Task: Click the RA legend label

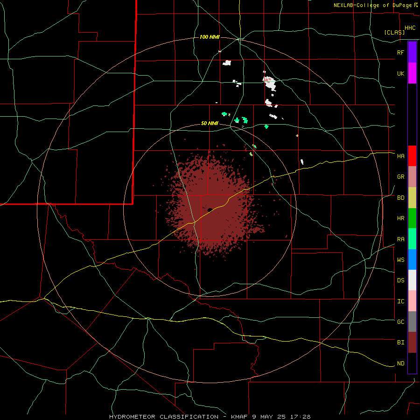Action: coord(400,239)
